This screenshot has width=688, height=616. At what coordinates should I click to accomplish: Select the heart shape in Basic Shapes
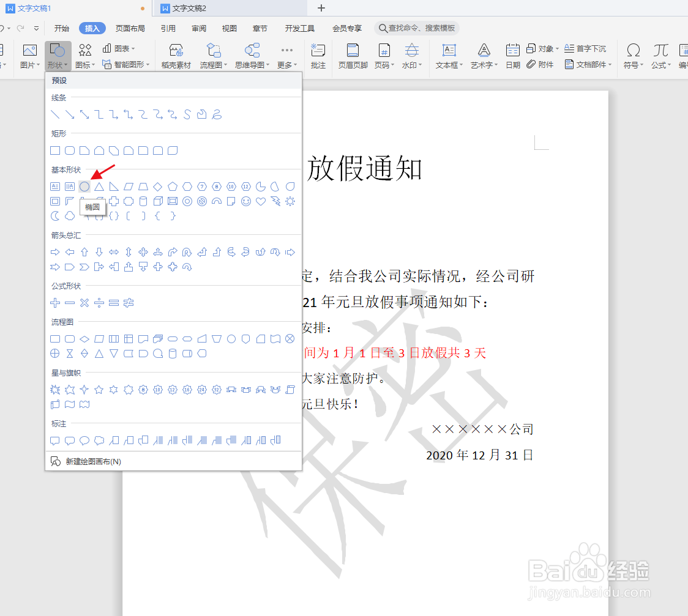click(260, 201)
